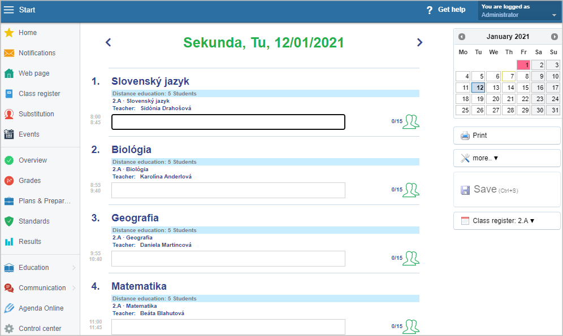Viewport: 563px width, 336px height.
Task: Expand the Communication submenu
Action: click(x=73, y=288)
